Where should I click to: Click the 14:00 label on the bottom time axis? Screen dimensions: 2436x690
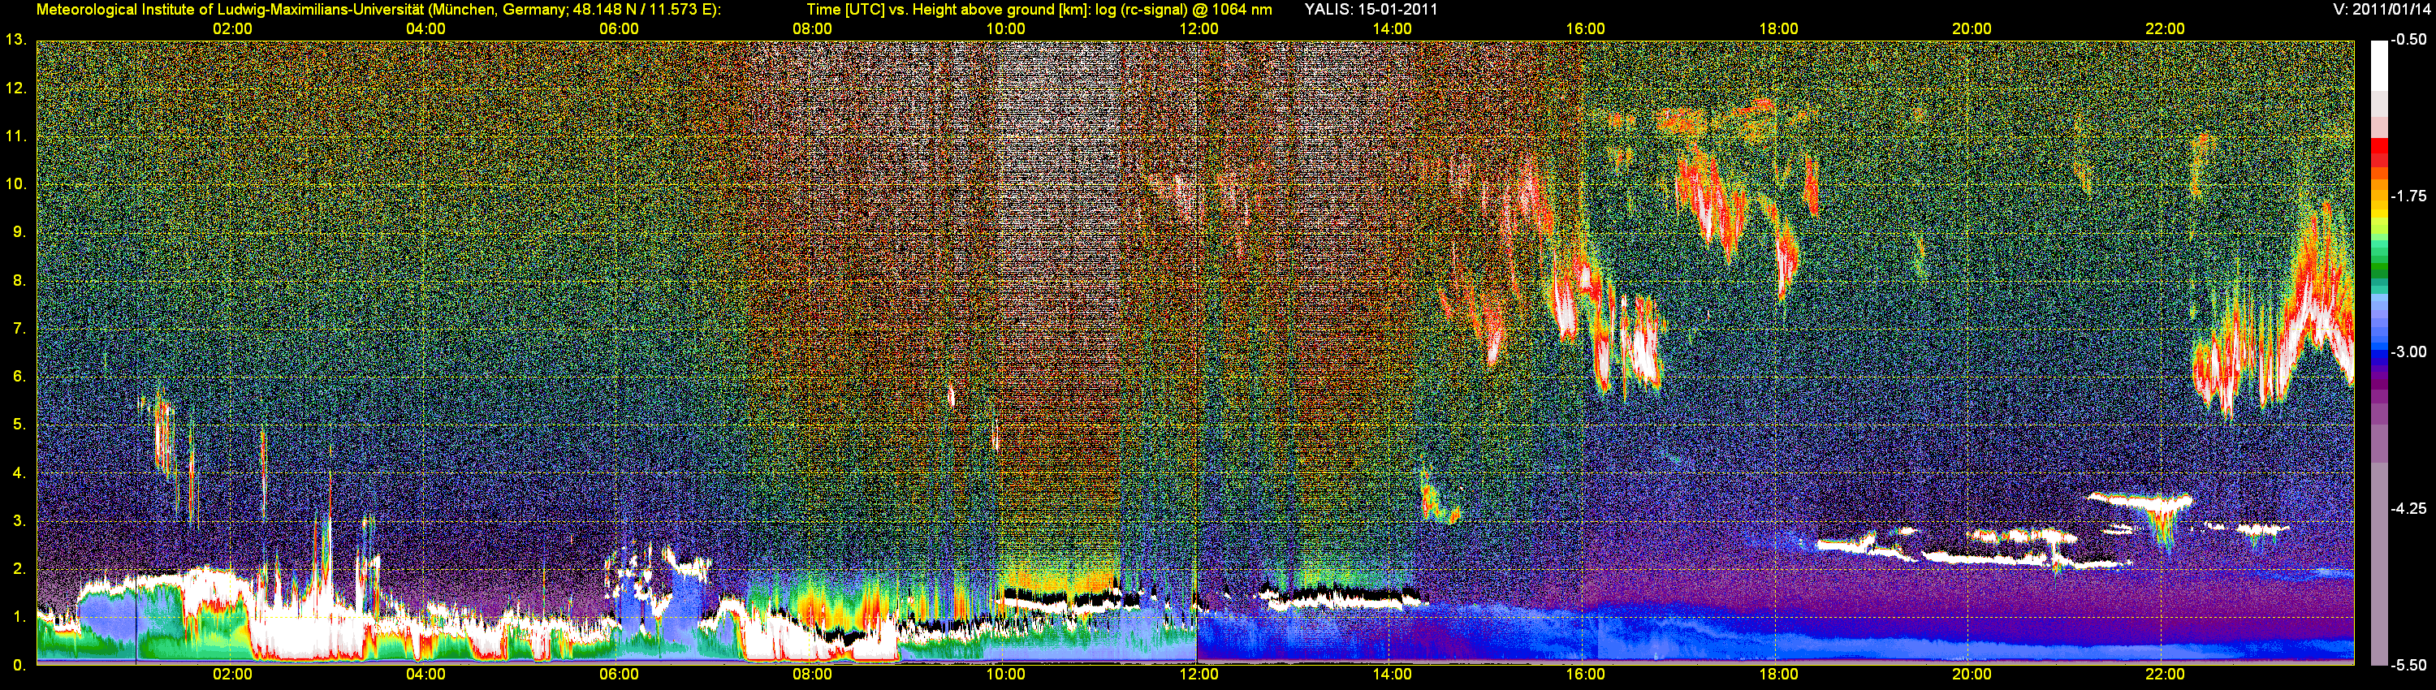1392,675
